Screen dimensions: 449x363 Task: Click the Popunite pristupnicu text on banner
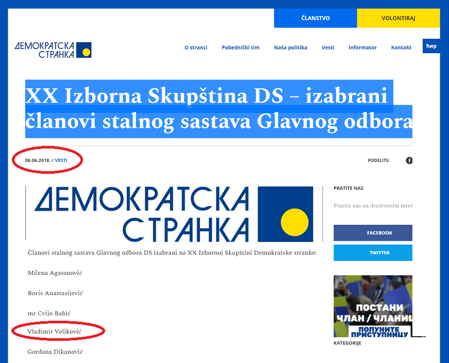(x=379, y=331)
